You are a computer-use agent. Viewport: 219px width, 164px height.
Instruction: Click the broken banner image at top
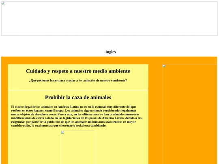pyautogui.click(x=109, y=18)
